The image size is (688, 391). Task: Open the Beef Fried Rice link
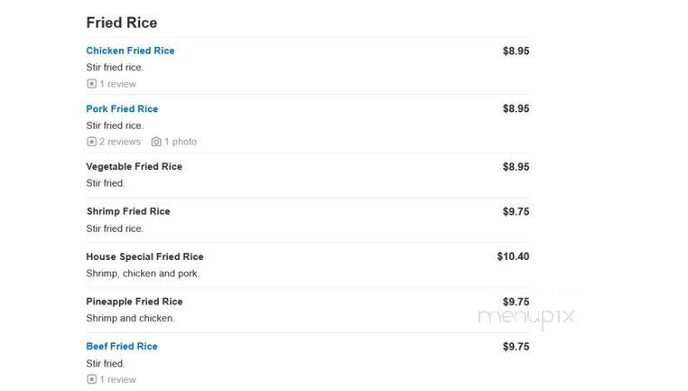[122, 346]
